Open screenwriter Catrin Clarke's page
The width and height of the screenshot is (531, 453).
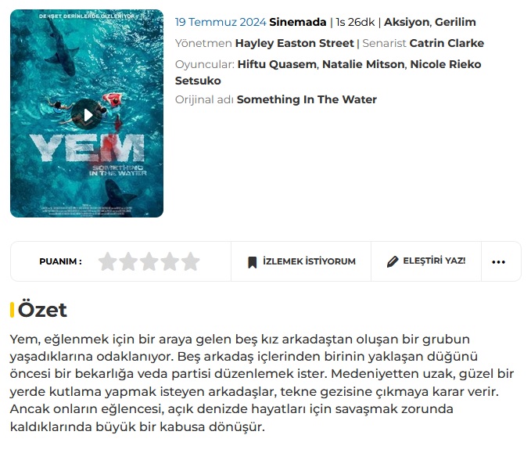447,43
